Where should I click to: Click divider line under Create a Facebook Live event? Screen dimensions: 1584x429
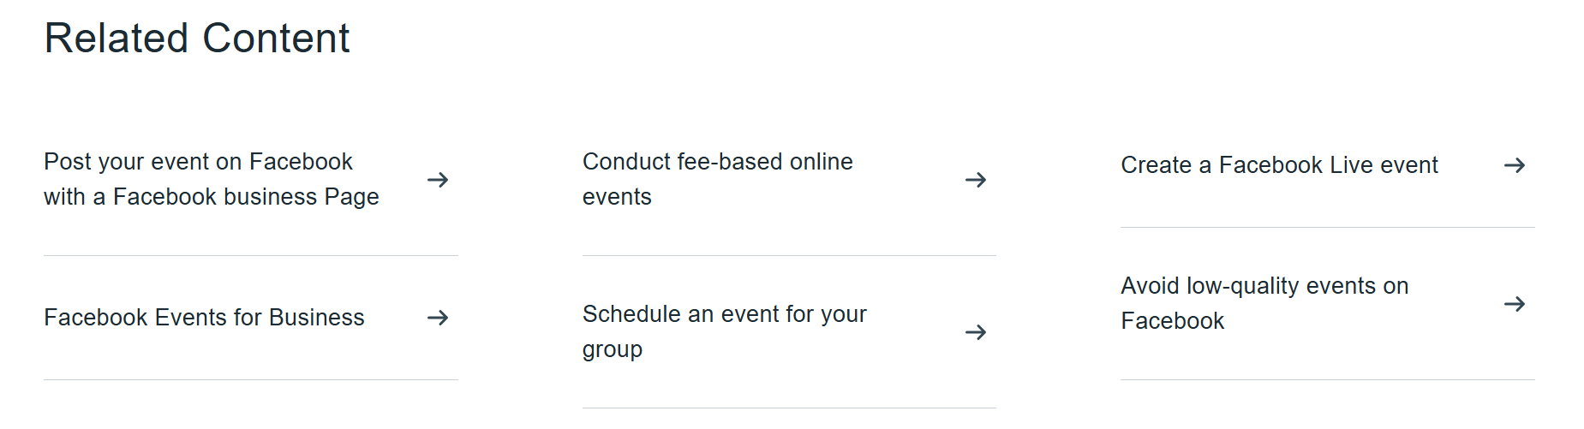[1327, 227]
